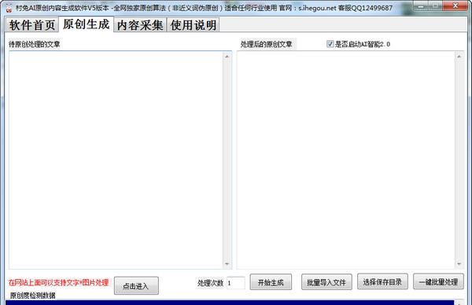Toggle the 是否启动AI智能2.0 checkbox
This screenshot has width=472, height=305.
330,44
